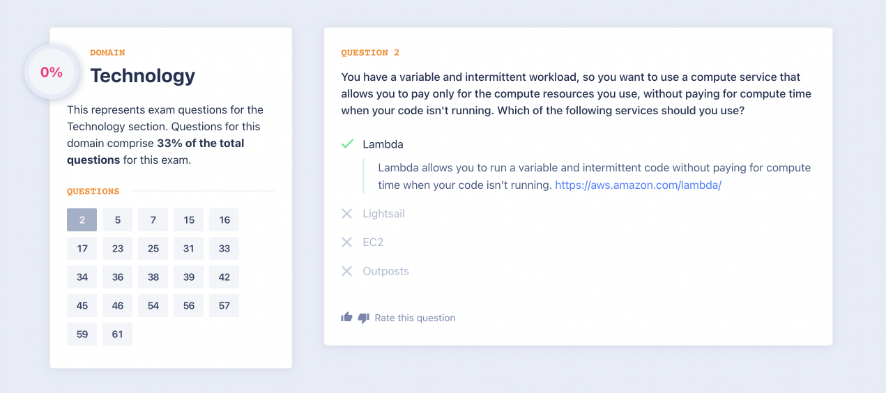
Task: Go to question 5
Action: [x=117, y=220]
